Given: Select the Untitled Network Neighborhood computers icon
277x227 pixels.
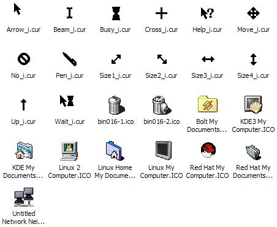Looking at the screenshot, I should coord(24,197).
